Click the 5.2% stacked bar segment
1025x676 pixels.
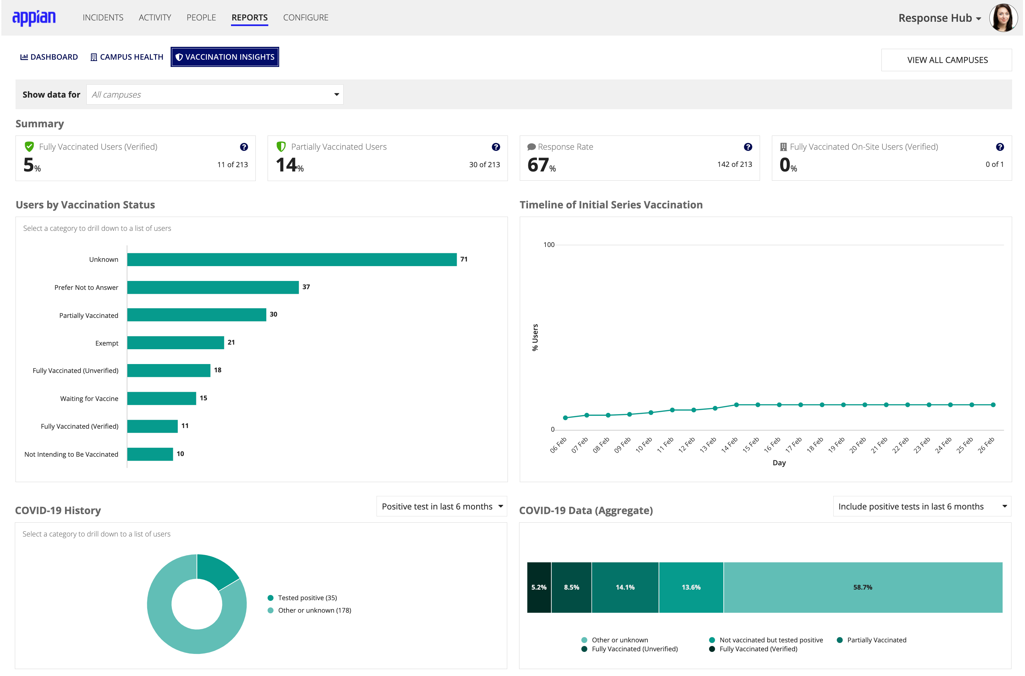point(539,587)
